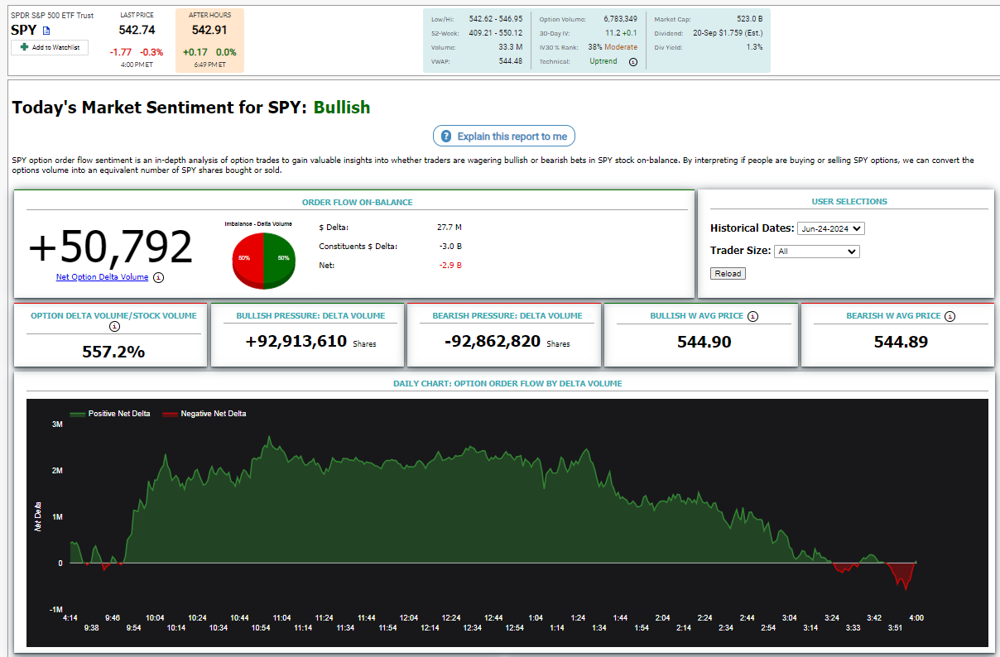Image resolution: width=1000 pixels, height=657 pixels.
Task: Click the last price value 542.74
Action: click(x=137, y=30)
